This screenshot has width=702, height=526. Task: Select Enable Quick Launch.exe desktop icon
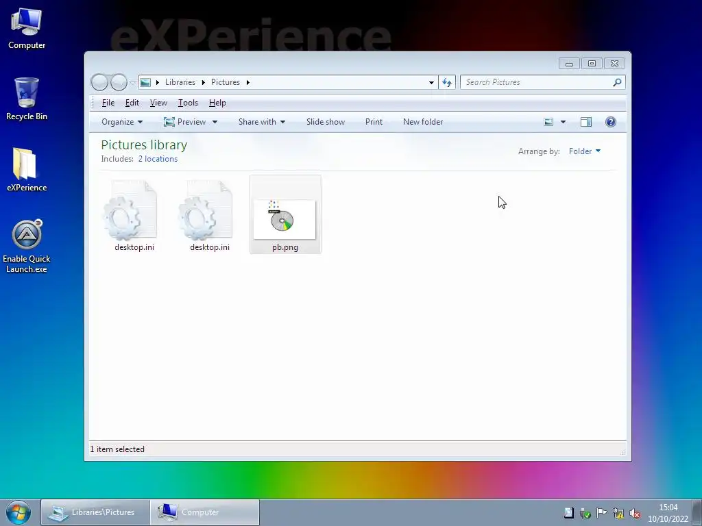[27, 246]
